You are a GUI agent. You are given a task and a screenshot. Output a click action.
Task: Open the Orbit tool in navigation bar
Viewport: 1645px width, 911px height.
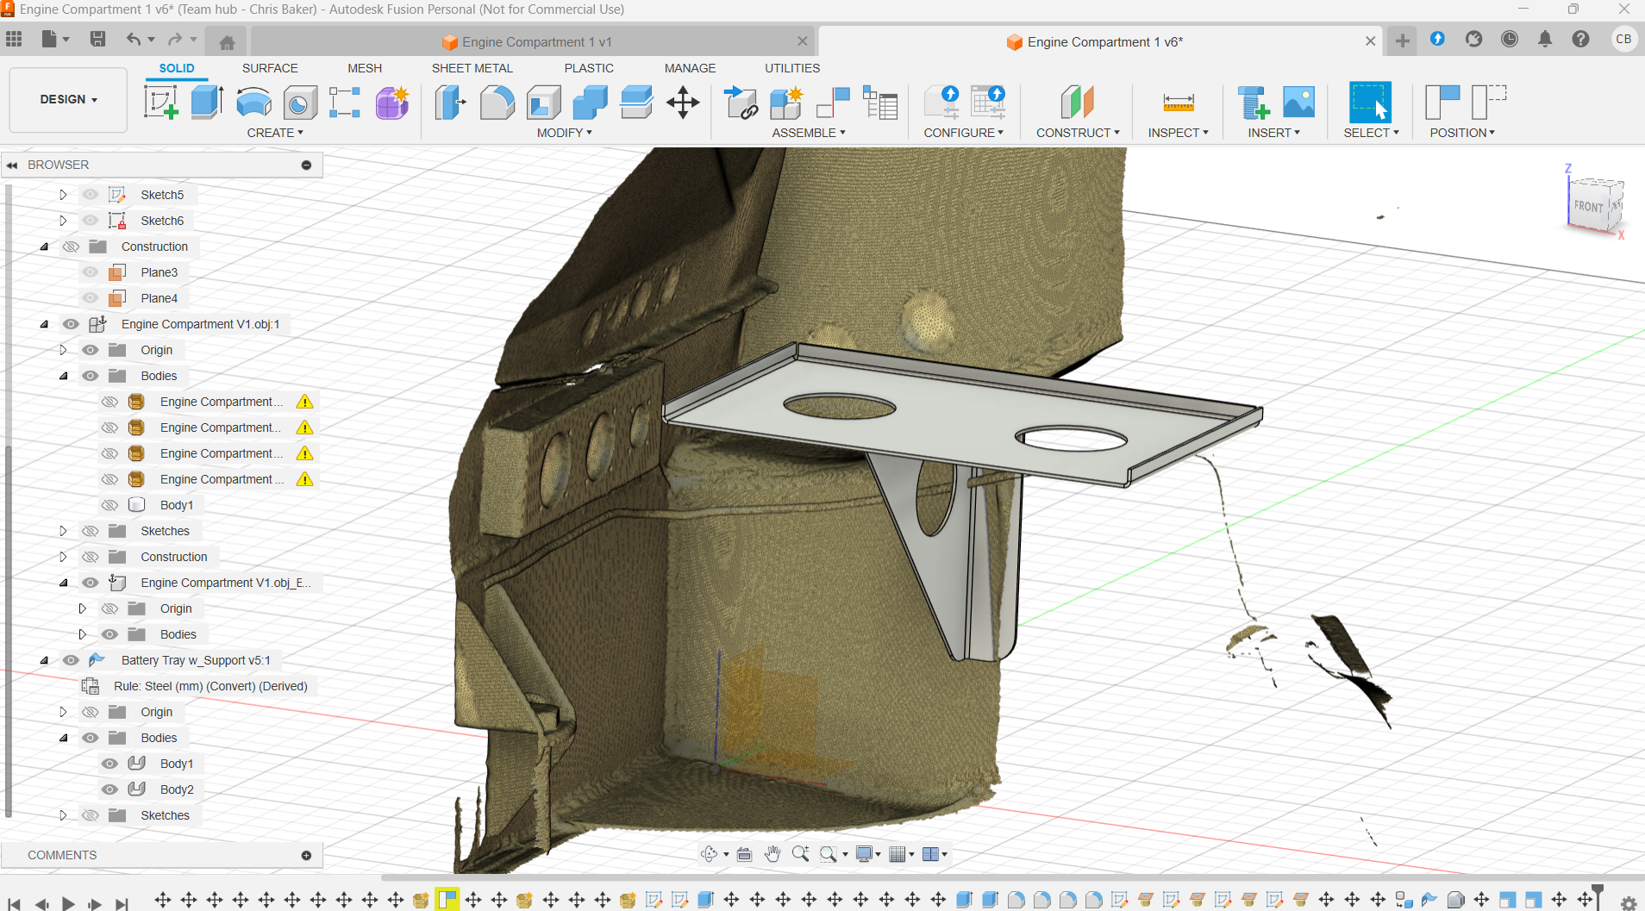pos(710,854)
